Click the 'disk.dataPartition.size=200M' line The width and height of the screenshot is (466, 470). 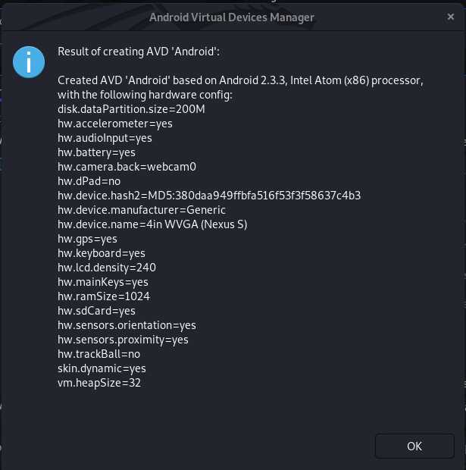[x=131, y=109]
